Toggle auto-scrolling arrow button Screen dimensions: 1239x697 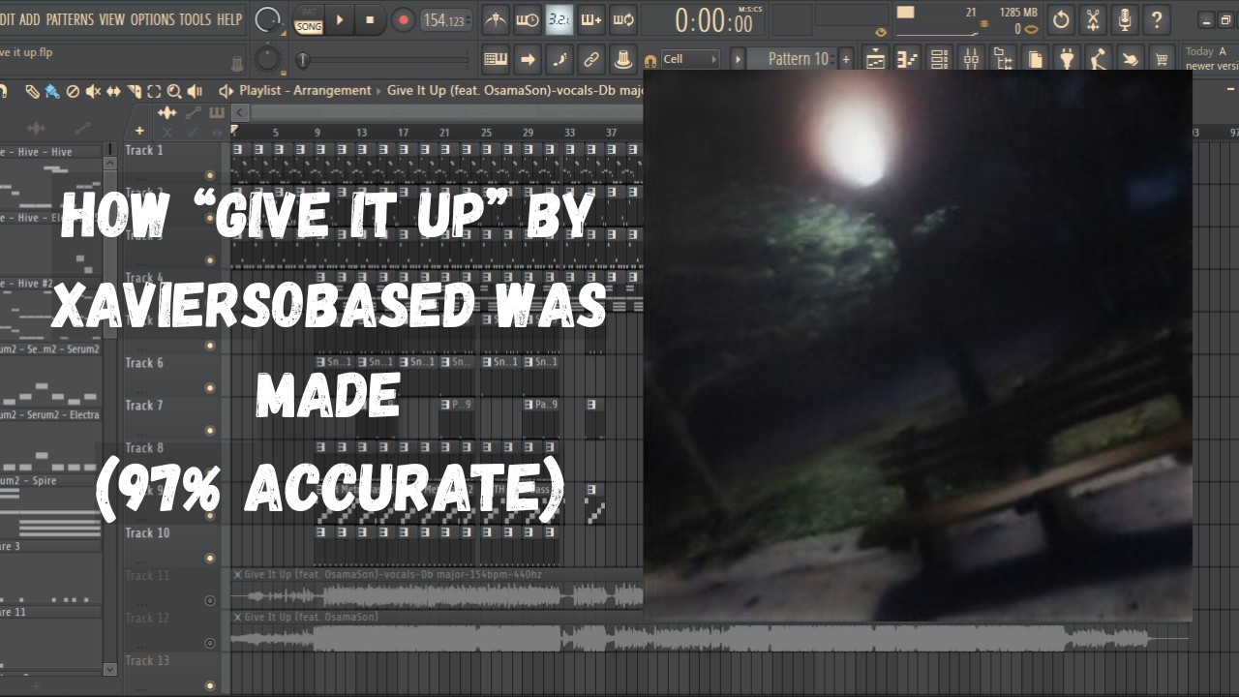pos(528,59)
